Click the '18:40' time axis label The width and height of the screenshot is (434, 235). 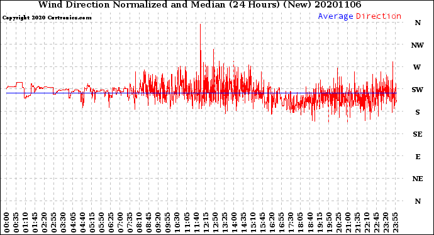(310, 222)
